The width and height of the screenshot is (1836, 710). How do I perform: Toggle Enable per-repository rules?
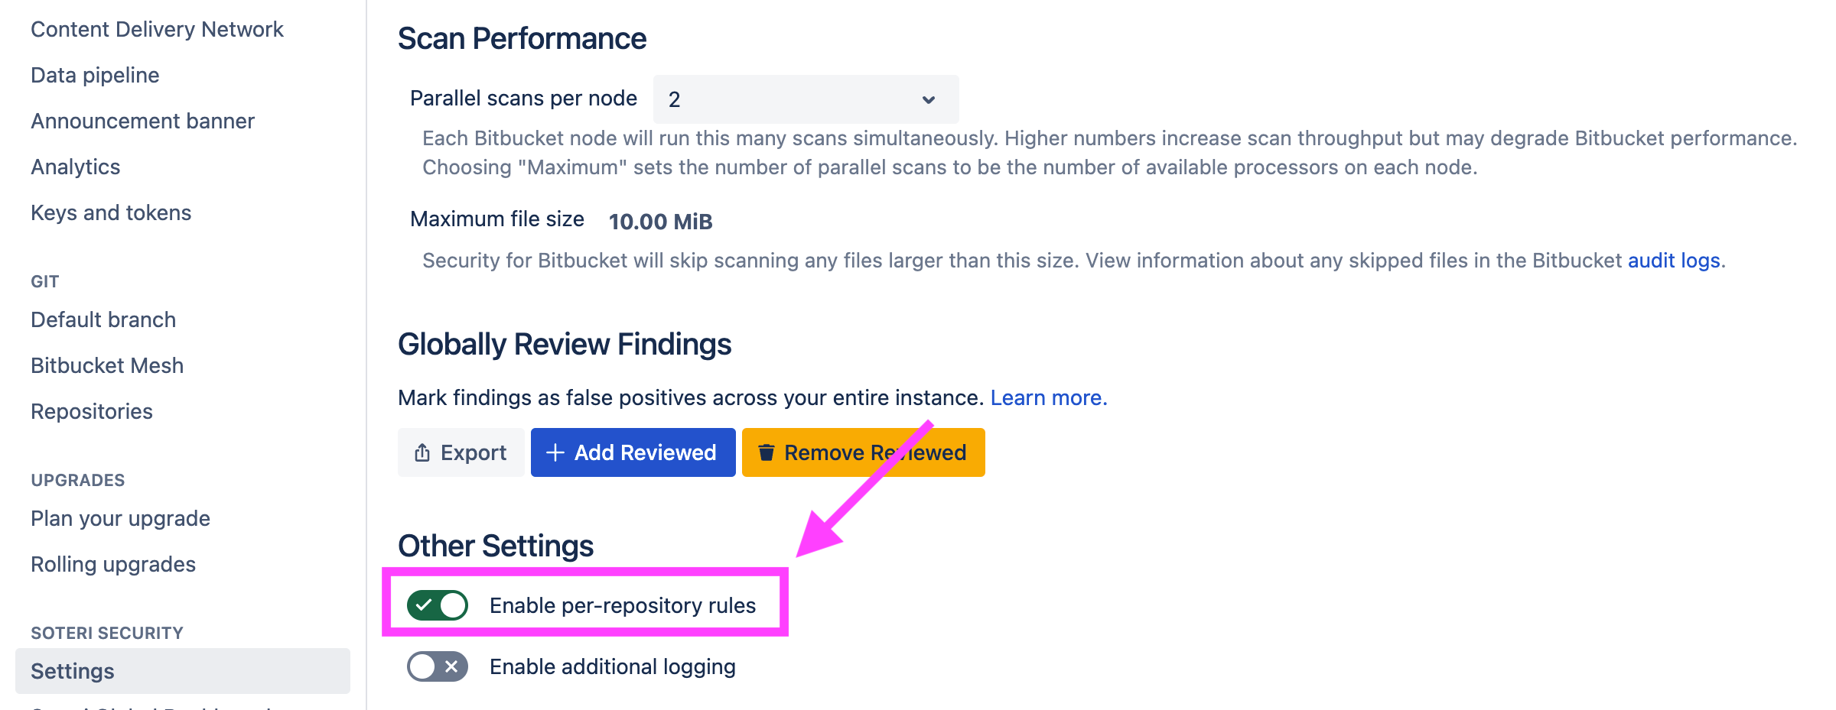pos(436,605)
